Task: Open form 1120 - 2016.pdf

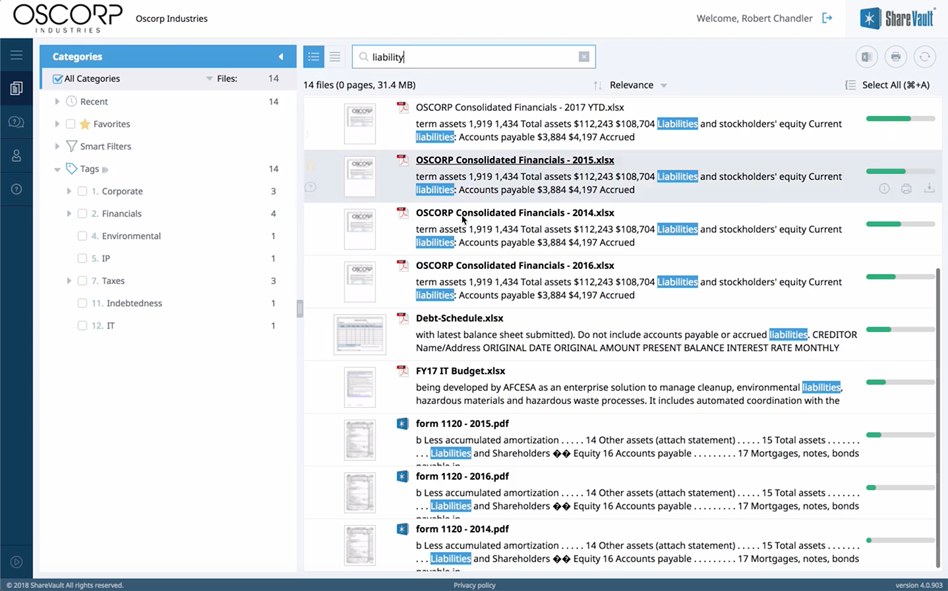Action: (462, 476)
